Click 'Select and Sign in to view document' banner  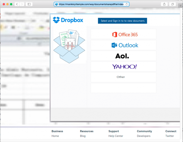coord(122,21)
